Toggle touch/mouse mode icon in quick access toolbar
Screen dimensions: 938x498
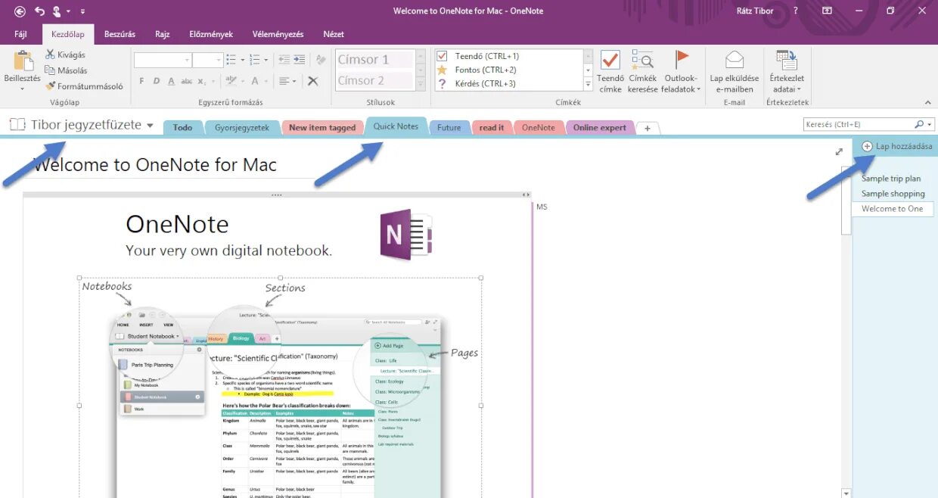58,11
